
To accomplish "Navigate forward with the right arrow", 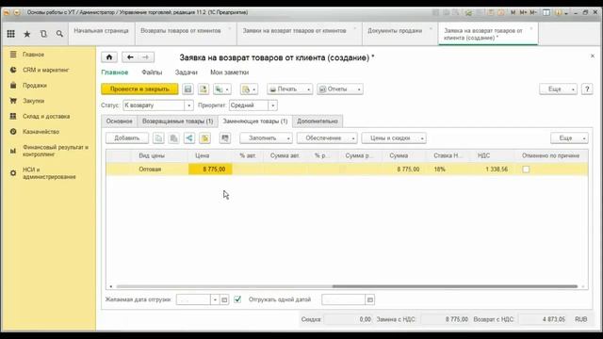I will 146,57.
